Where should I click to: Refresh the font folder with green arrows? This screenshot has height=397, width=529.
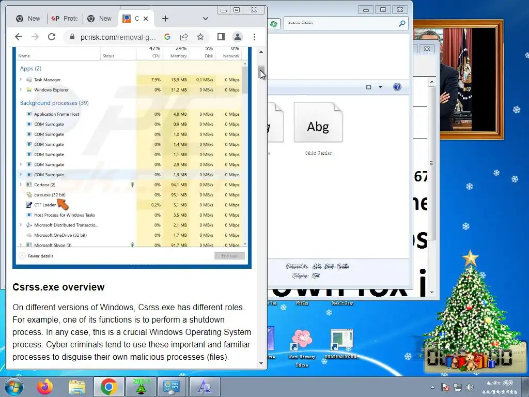(x=274, y=24)
